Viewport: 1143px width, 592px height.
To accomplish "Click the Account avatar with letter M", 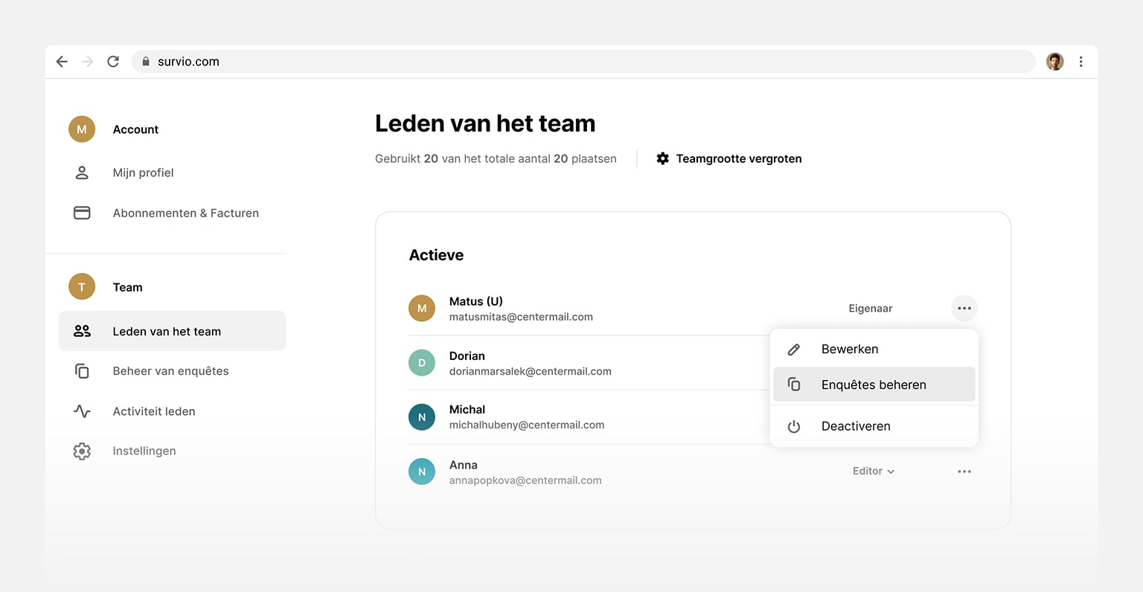I will pyautogui.click(x=81, y=129).
